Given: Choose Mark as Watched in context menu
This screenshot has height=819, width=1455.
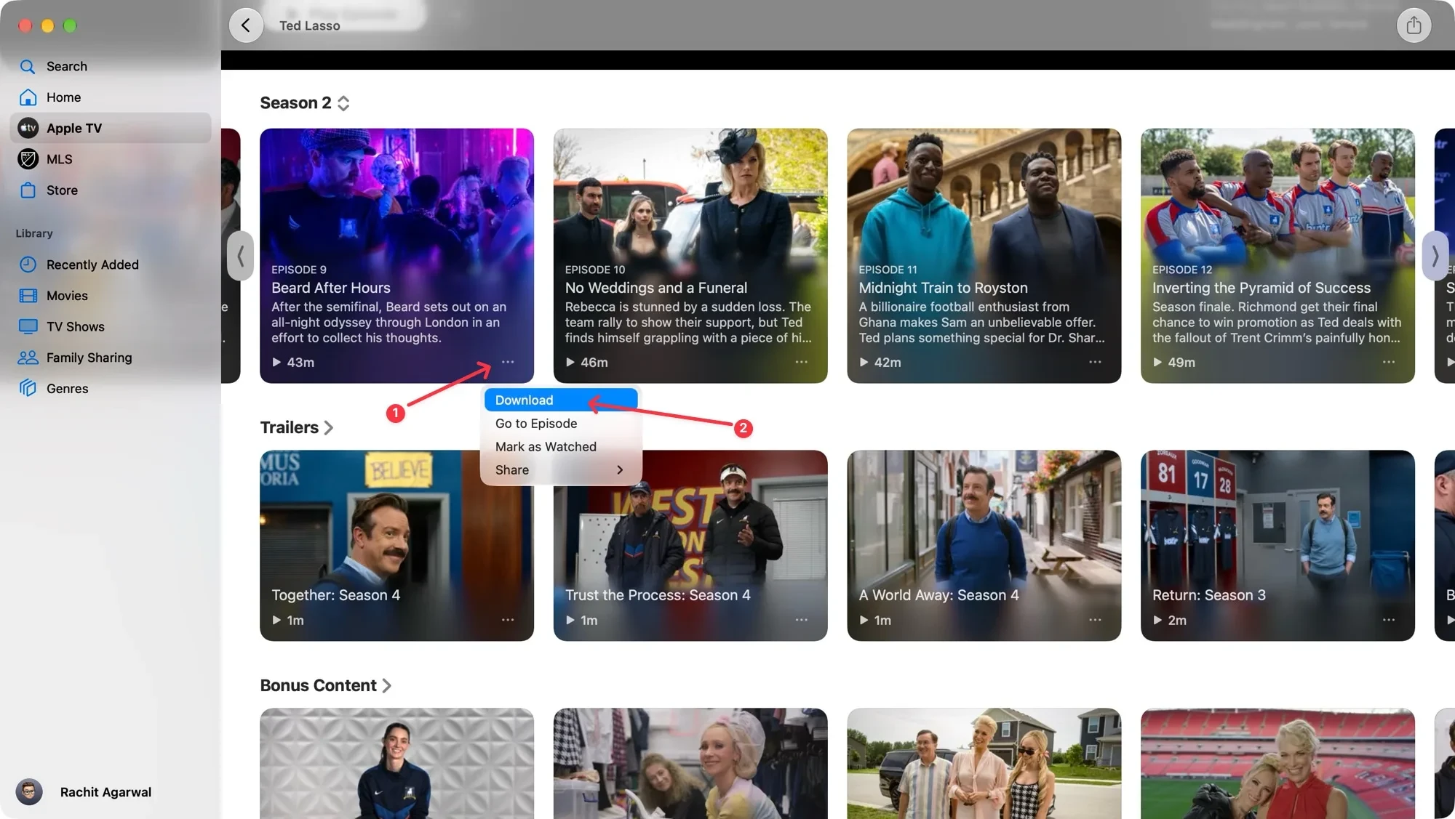Looking at the screenshot, I should click(x=561, y=447).
